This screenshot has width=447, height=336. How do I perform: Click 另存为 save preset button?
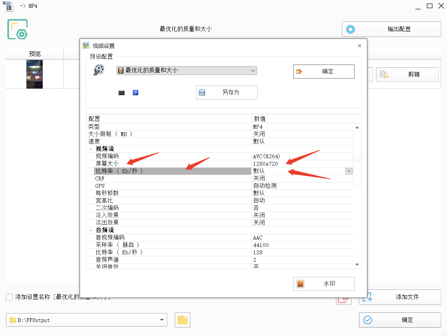[227, 93]
